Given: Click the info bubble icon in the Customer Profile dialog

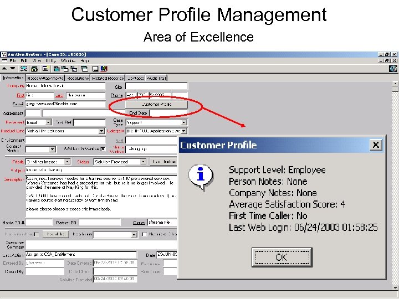Looking at the screenshot, I should click(201, 177).
